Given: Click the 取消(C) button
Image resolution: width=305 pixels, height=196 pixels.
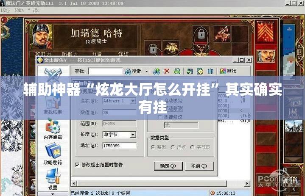Looking at the screenshot, I should tap(199, 166).
